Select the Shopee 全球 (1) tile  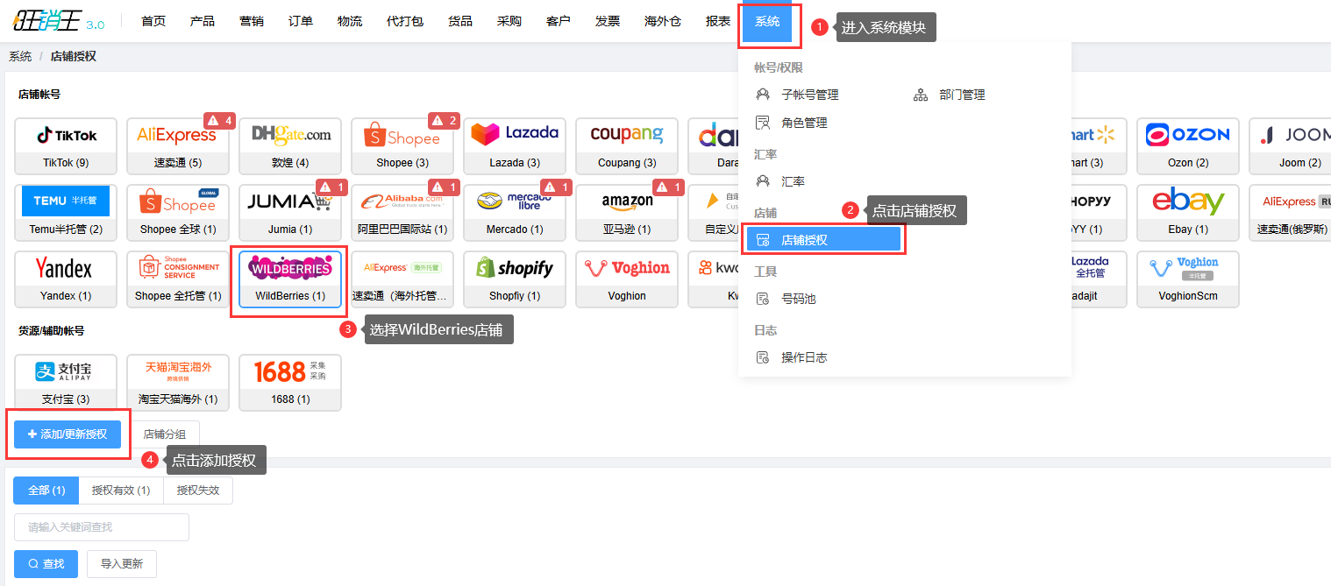click(178, 212)
